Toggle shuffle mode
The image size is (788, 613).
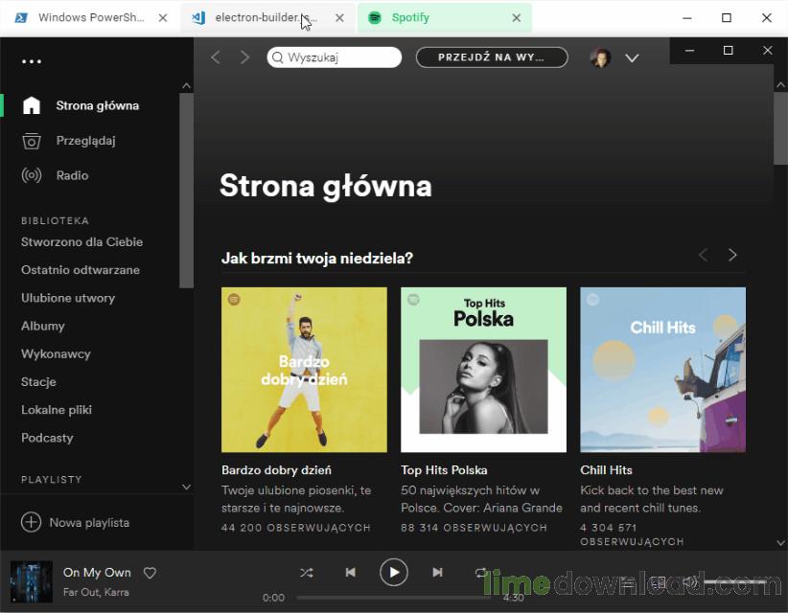click(x=307, y=573)
